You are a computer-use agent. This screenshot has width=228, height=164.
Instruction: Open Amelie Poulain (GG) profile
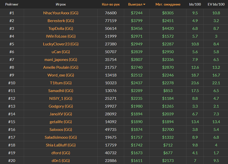click(x=61, y=67)
